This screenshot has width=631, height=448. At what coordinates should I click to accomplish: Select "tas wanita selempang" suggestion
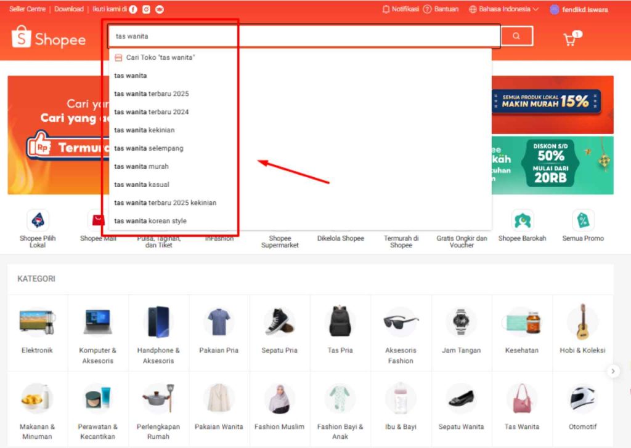(x=300, y=148)
